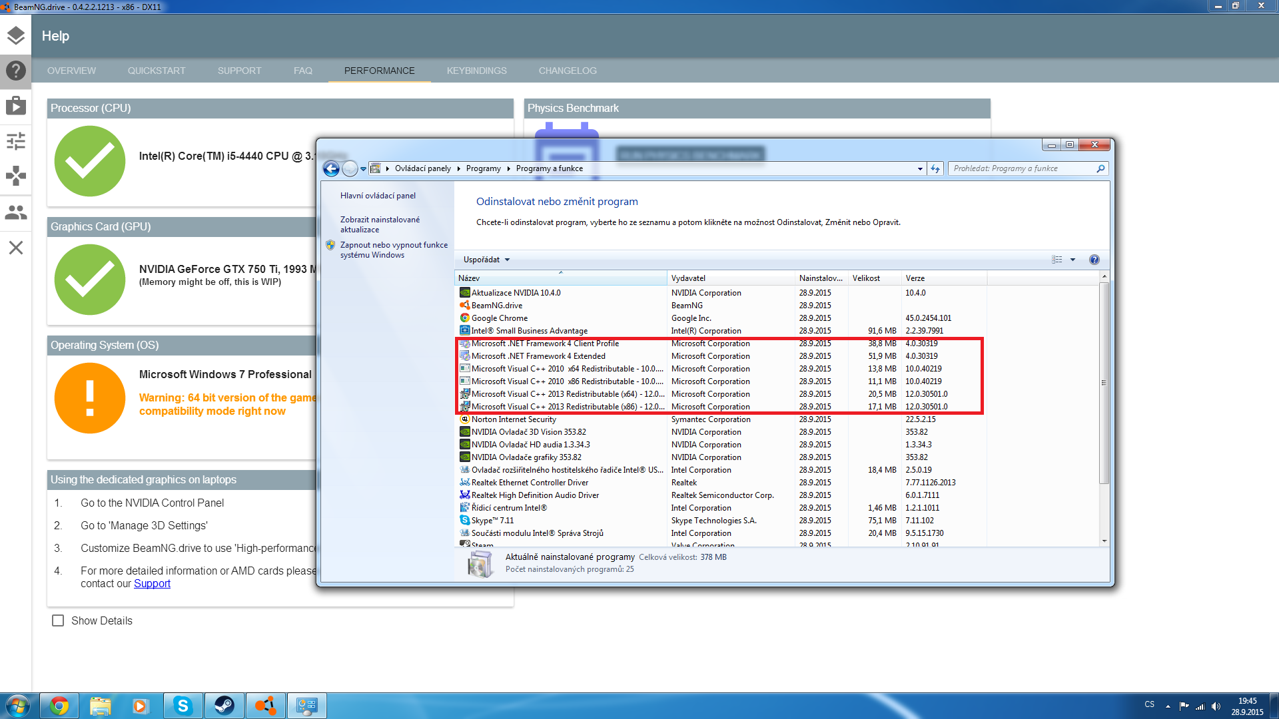1279x719 pixels.
Task: Open the recent pages dropdown arrow
Action: point(363,169)
